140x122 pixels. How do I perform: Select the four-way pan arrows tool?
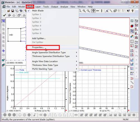[x=94, y=11]
